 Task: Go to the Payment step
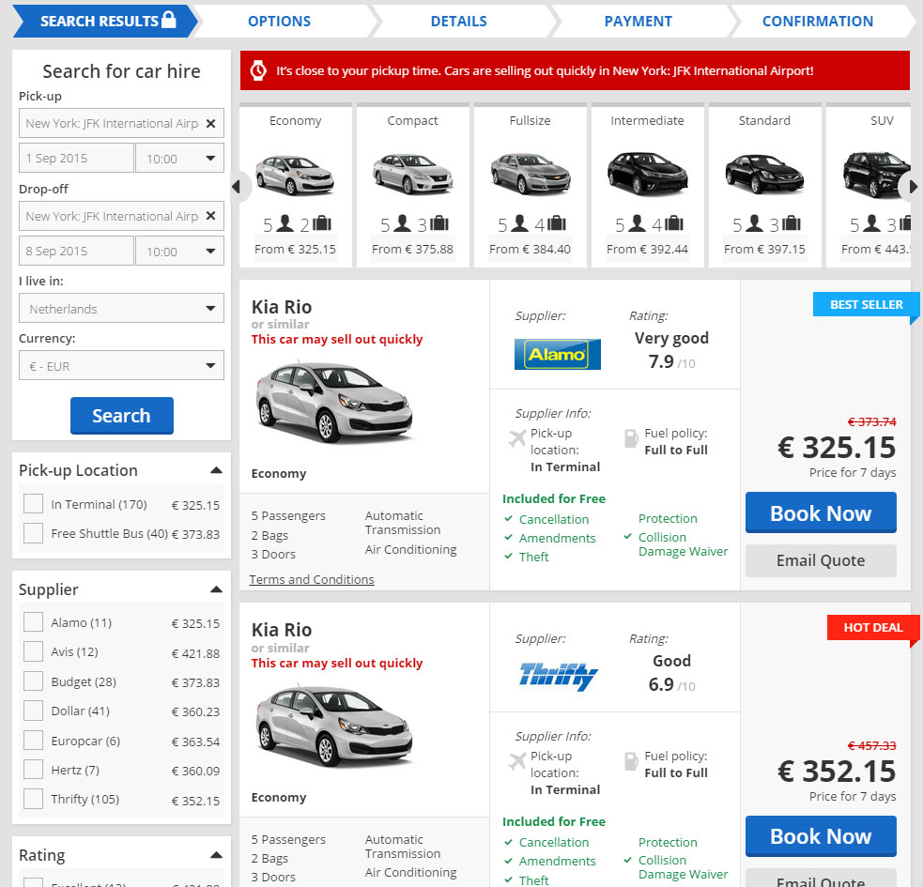click(x=638, y=22)
